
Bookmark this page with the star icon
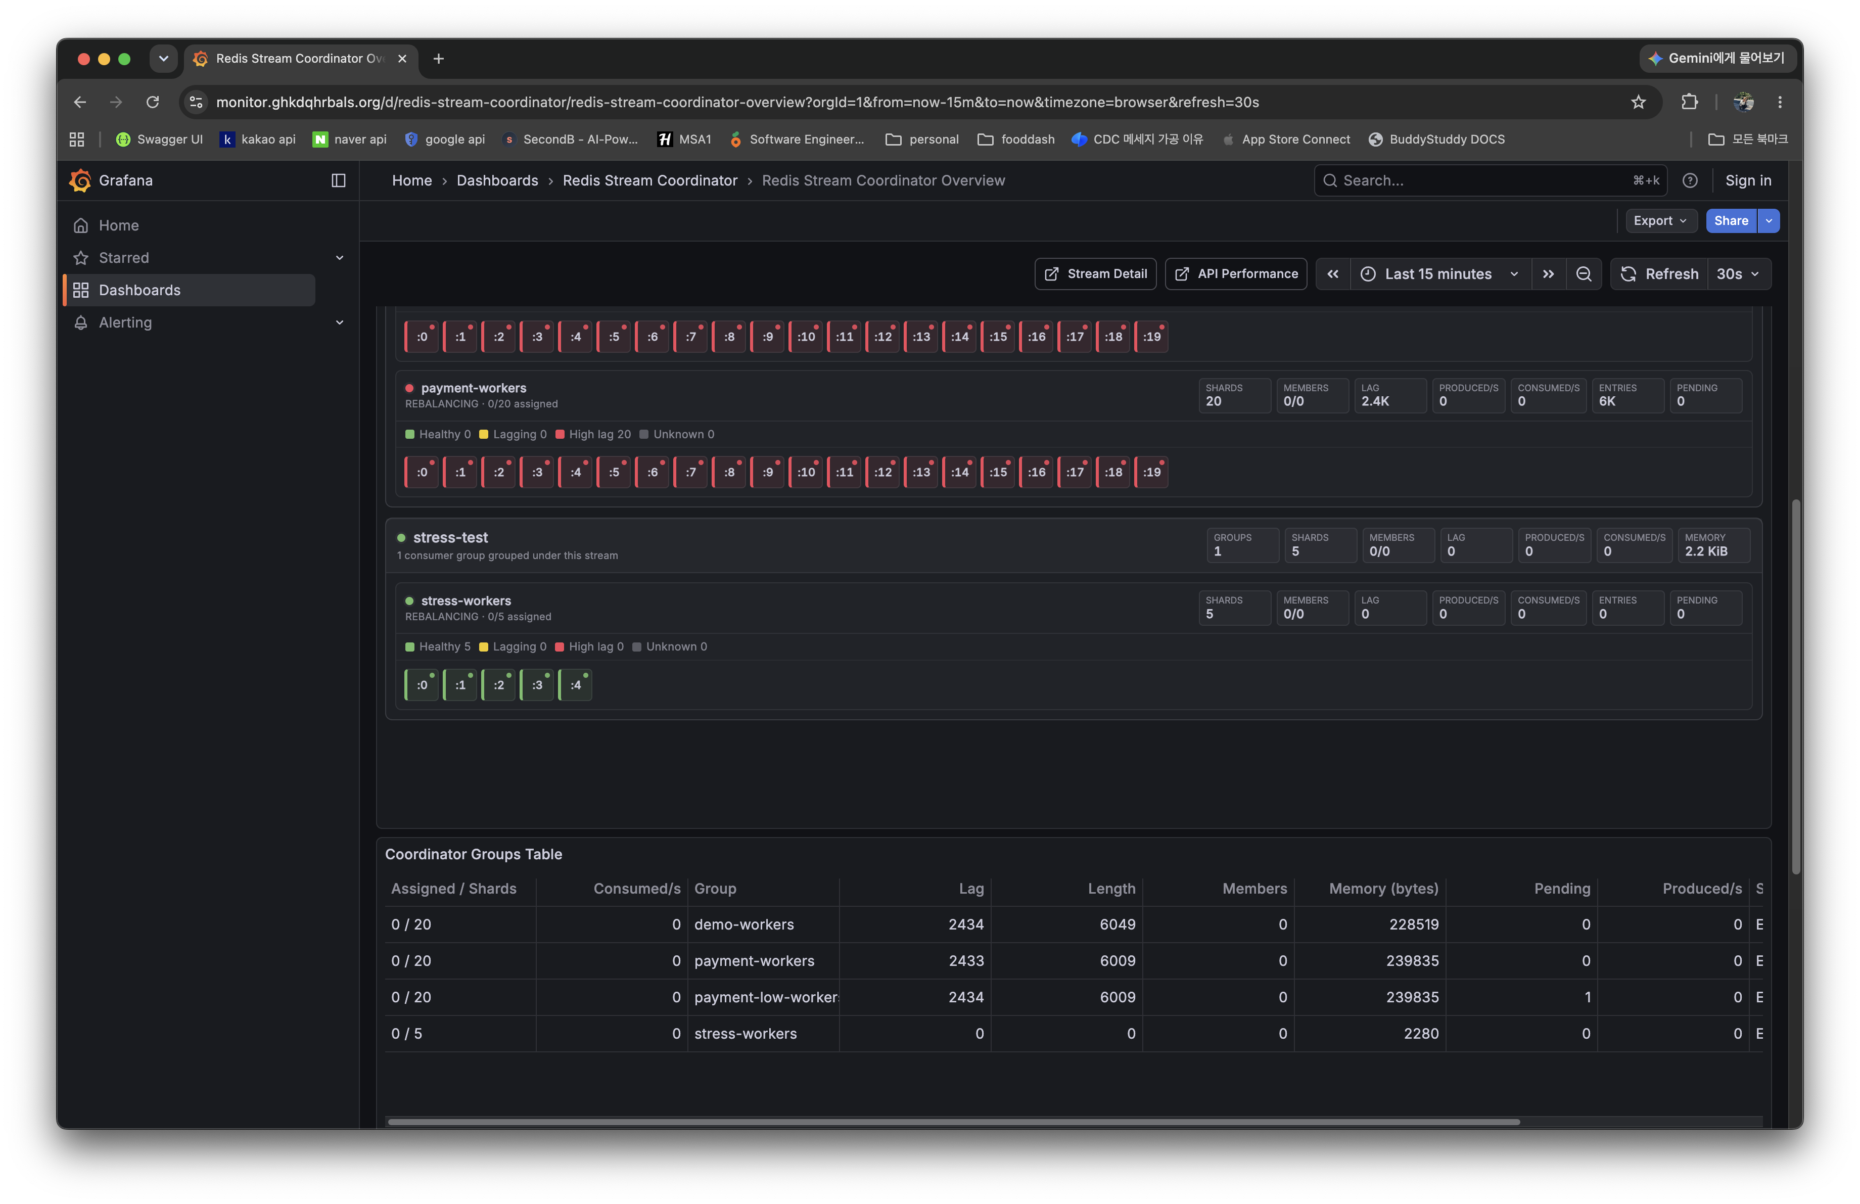[x=1639, y=102]
